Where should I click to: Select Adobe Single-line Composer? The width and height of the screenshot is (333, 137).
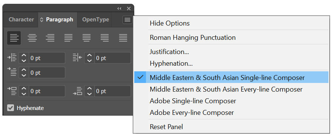pyautogui.click(x=231, y=101)
